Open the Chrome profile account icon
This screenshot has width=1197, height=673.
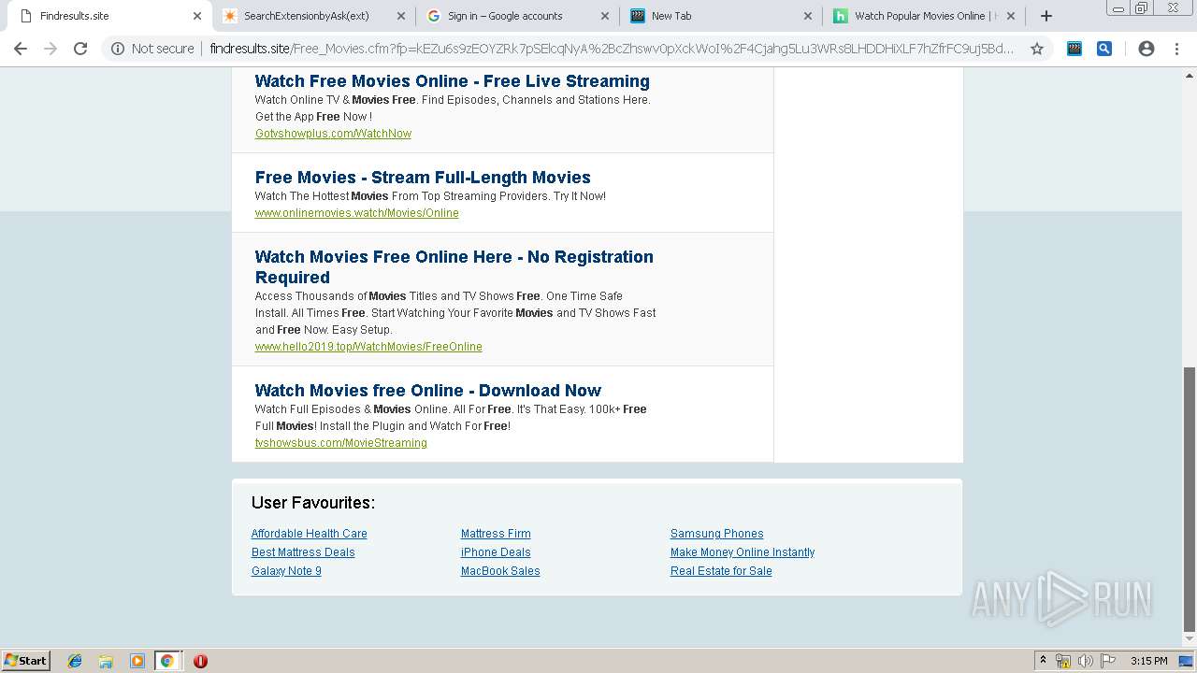tap(1147, 49)
